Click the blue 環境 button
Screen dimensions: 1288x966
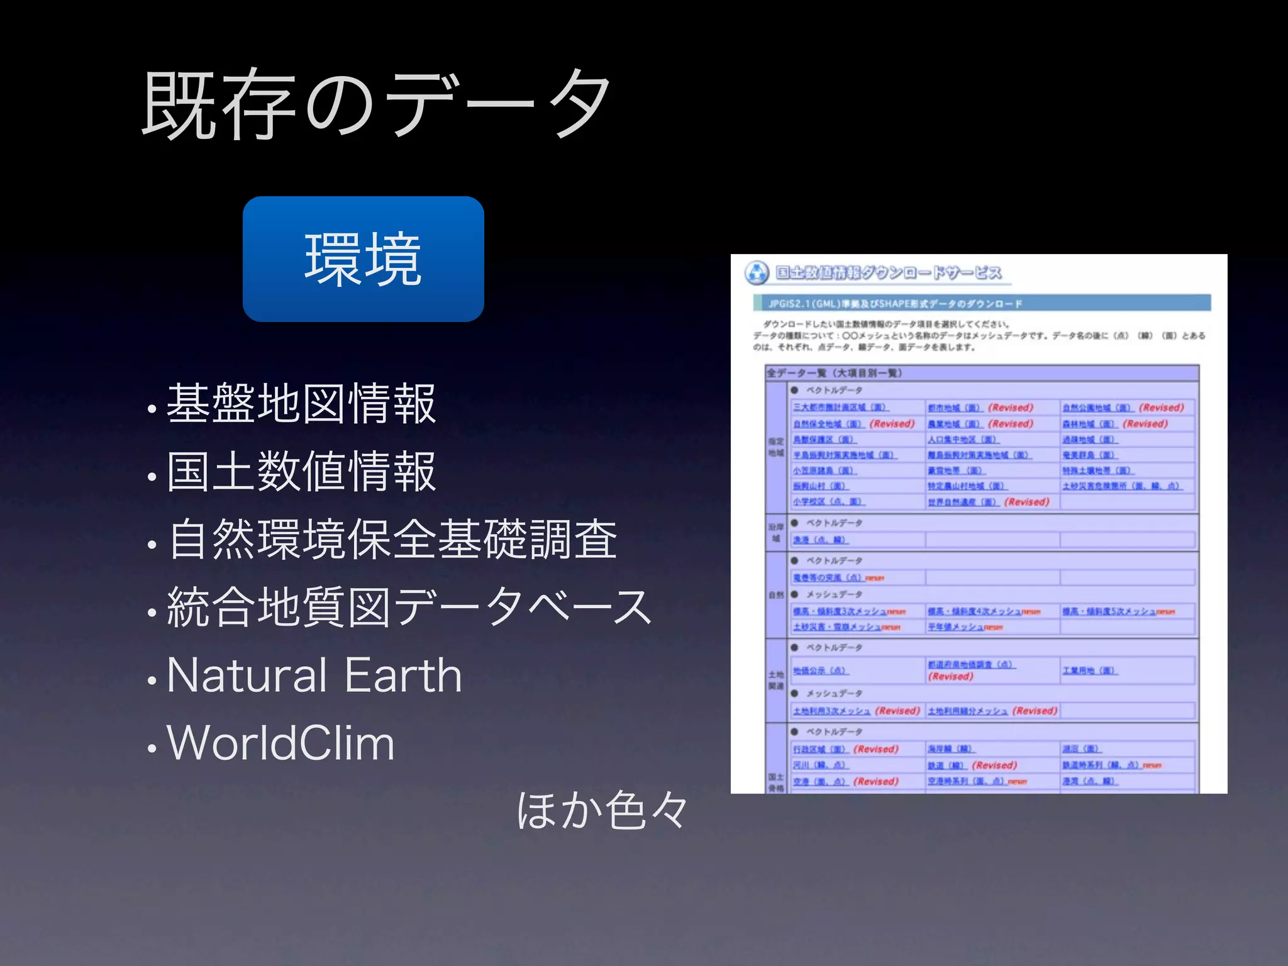pos(364,259)
